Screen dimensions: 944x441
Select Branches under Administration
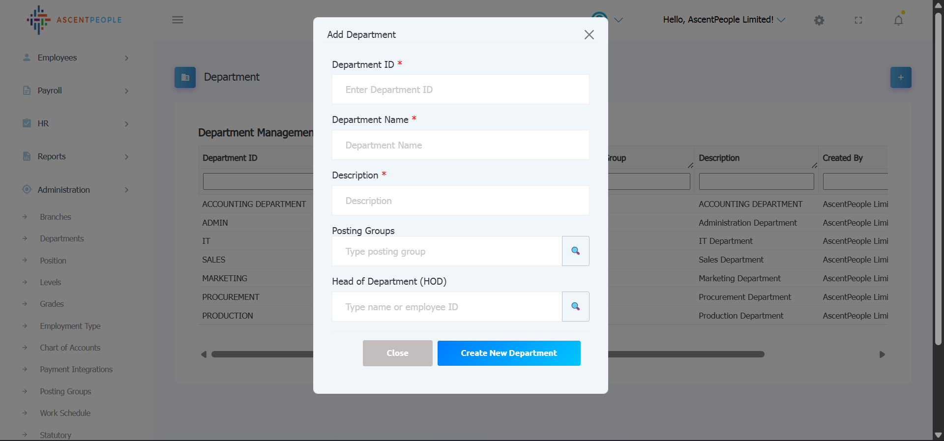tap(56, 217)
